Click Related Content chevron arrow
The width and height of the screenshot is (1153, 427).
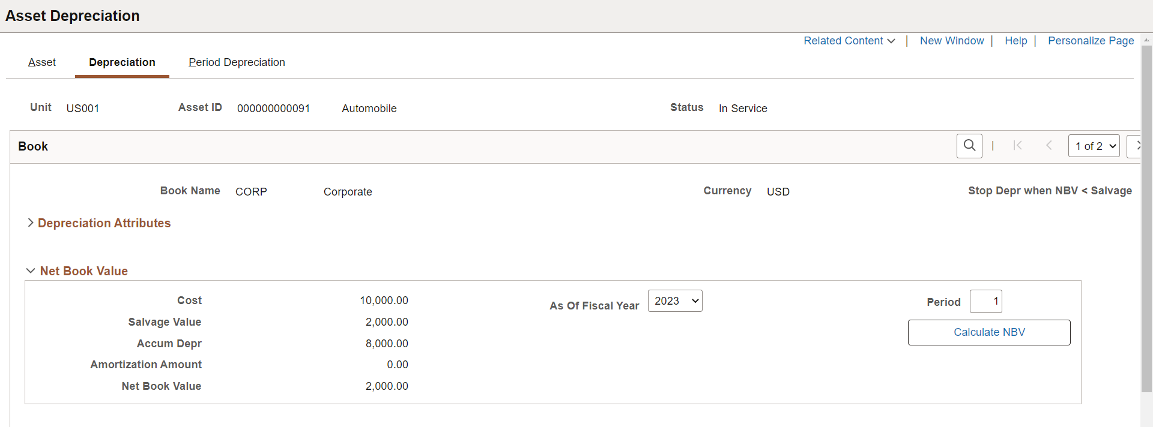tap(891, 41)
